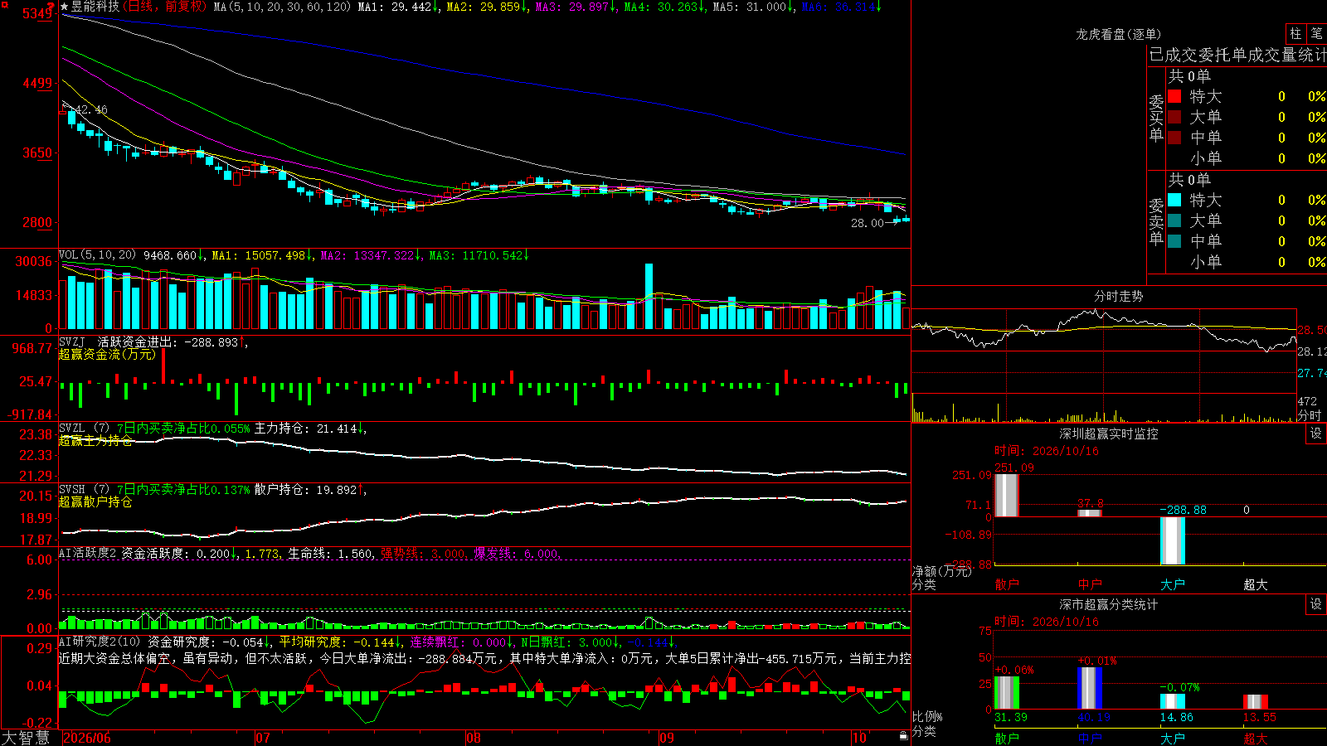Open 设 settings for 深圳超赢实时监控
Viewport: 1327px width, 746px height.
[1316, 434]
